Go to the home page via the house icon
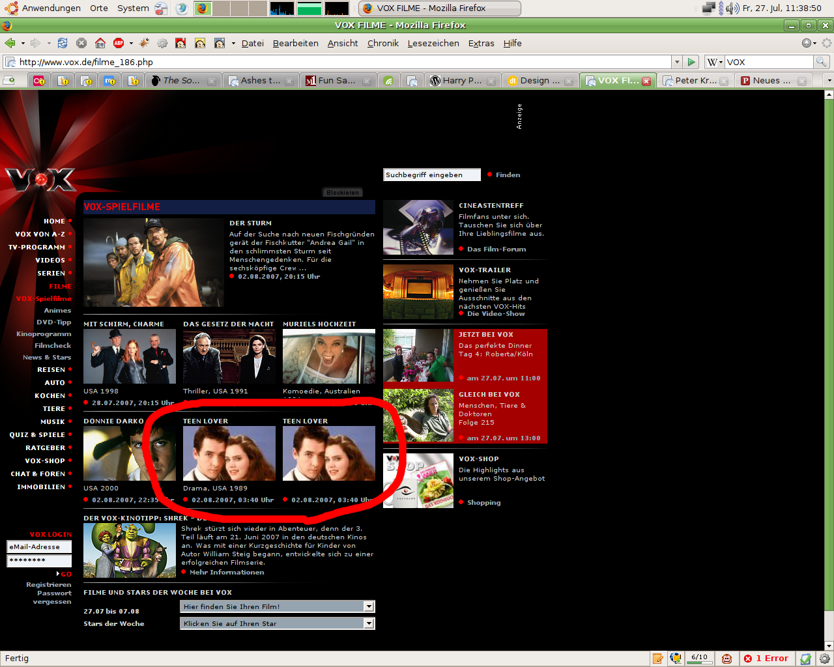This screenshot has width=834, height=667. click(x=100, y=43)
